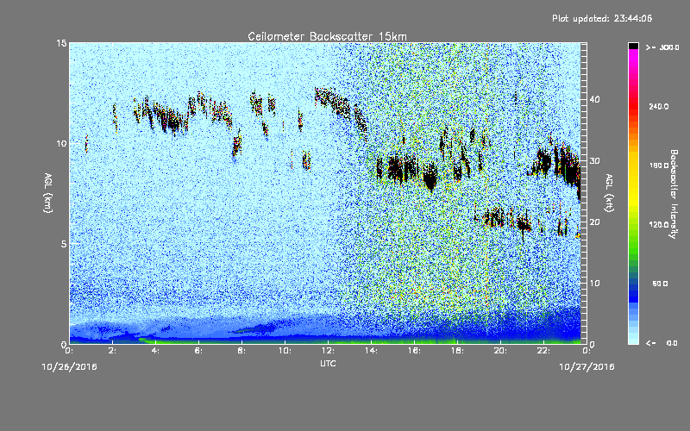Screen dimensions: 690x431
Task: Click the AGL (km) left axis label
Action: click(x=48, y=193)
